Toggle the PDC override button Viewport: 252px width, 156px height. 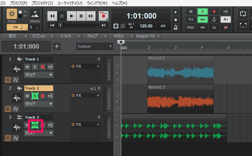click(x=191, y=27)
